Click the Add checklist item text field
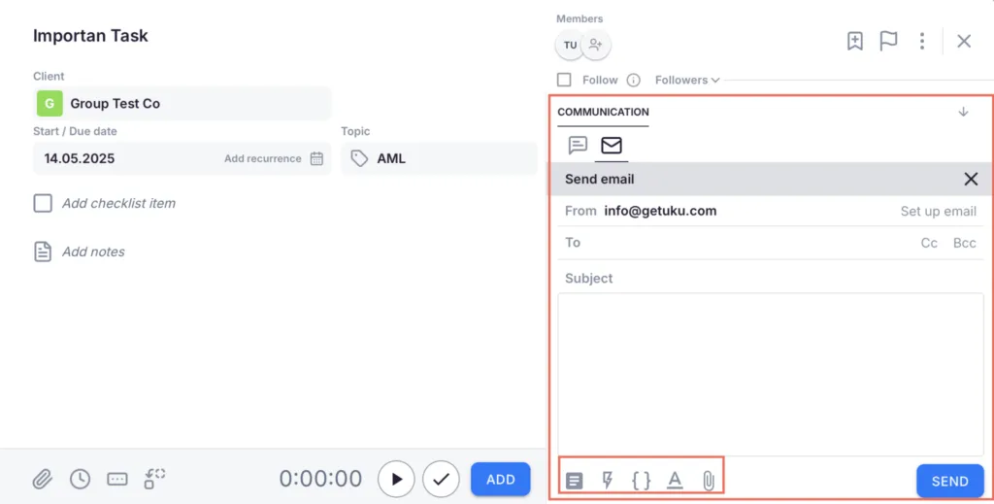The image size is (994, 504). pos(118,203)
